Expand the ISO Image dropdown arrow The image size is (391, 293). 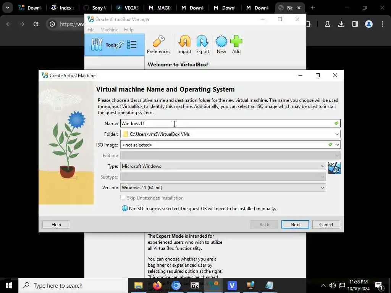(337, 145)
